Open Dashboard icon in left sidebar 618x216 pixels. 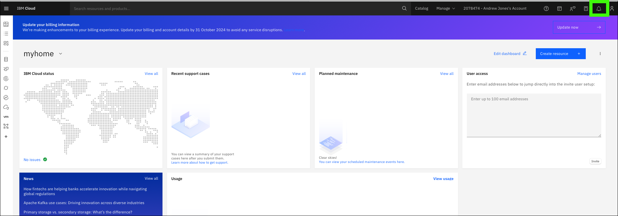click(x=6, y=24)
